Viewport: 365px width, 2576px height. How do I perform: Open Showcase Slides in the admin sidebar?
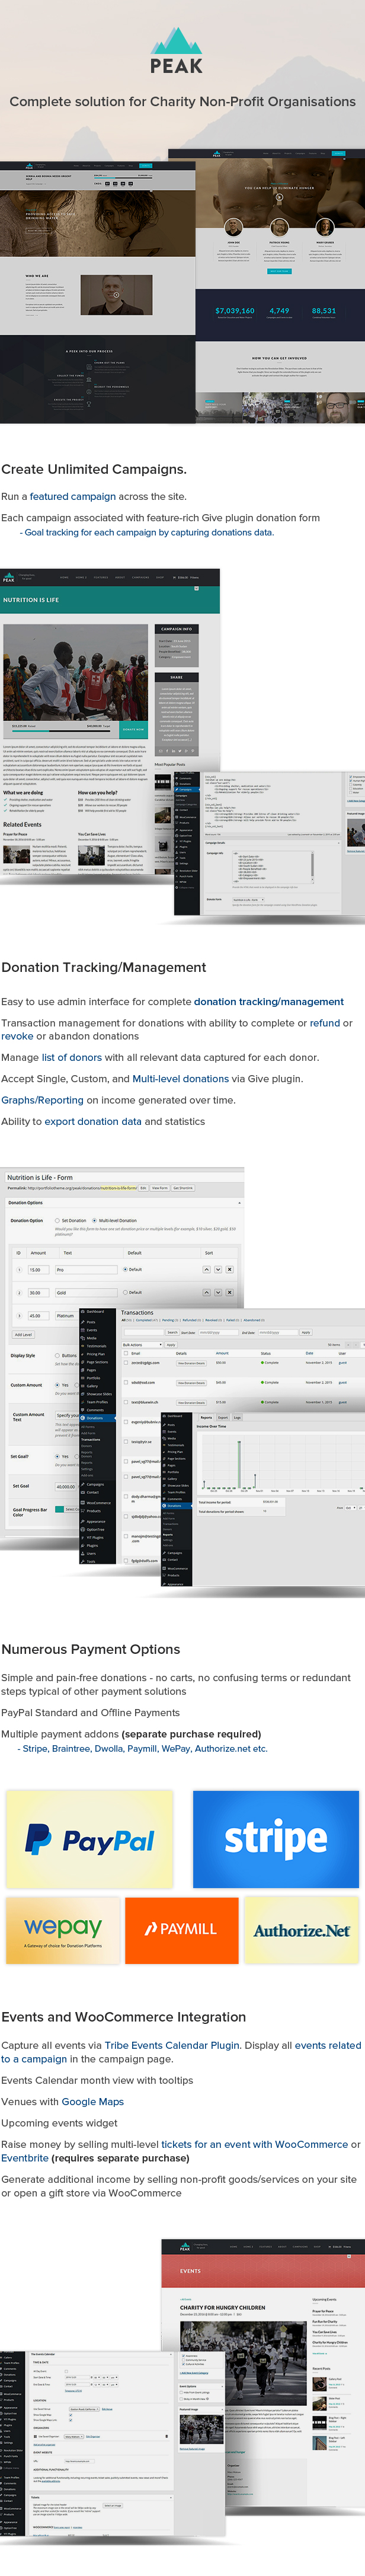99,1394
